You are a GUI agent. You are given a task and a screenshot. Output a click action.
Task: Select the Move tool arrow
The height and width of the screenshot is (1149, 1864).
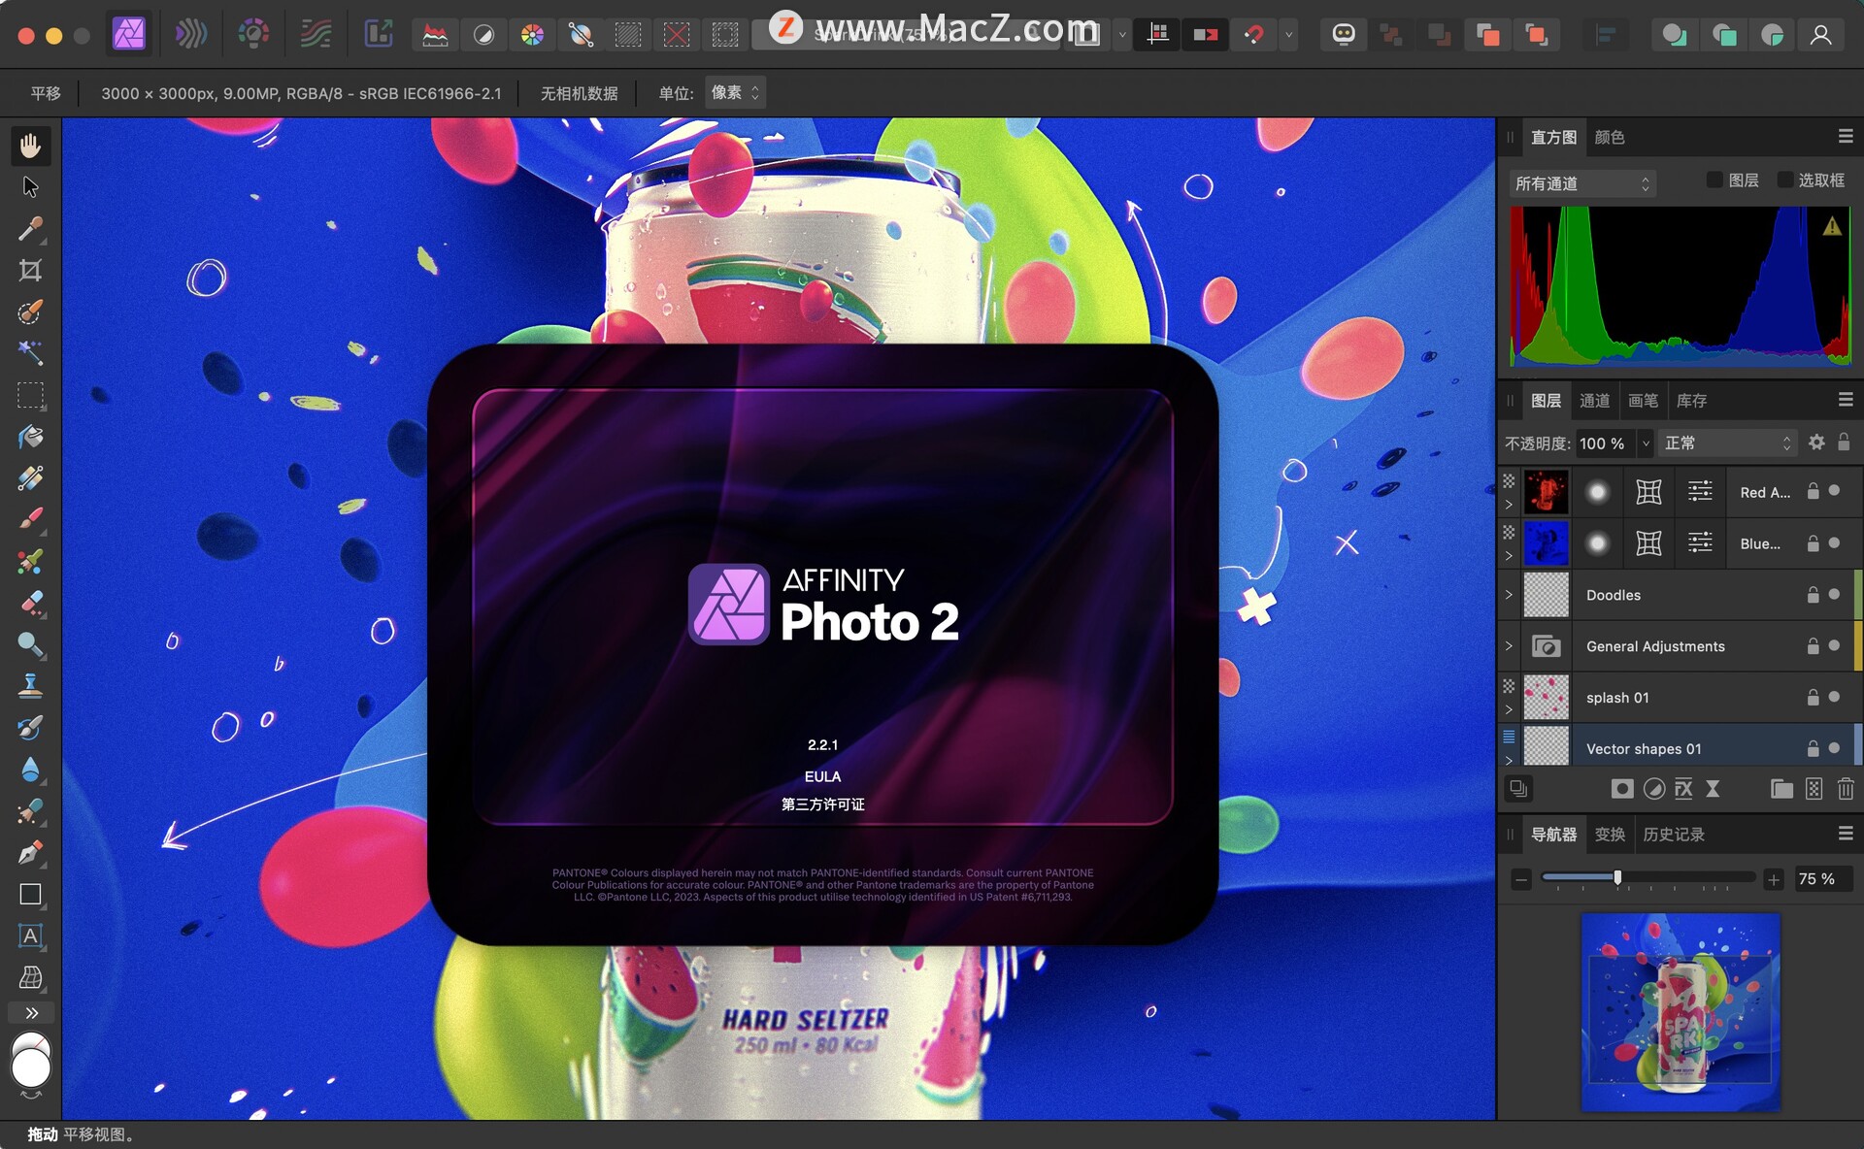[30, 186]
